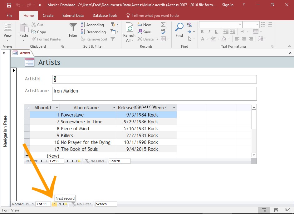Select the Artists form document tab

click(x=22, y=53)
